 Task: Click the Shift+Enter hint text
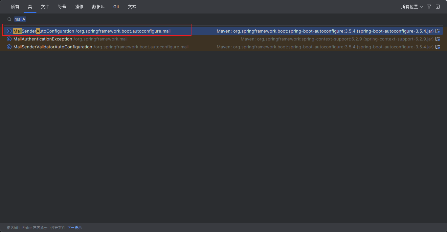(36, 228)
